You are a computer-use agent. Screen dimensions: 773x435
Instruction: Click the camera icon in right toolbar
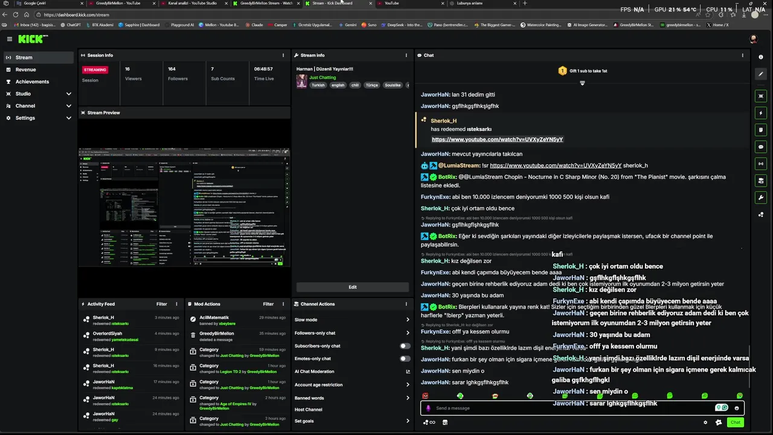(761, 181)
